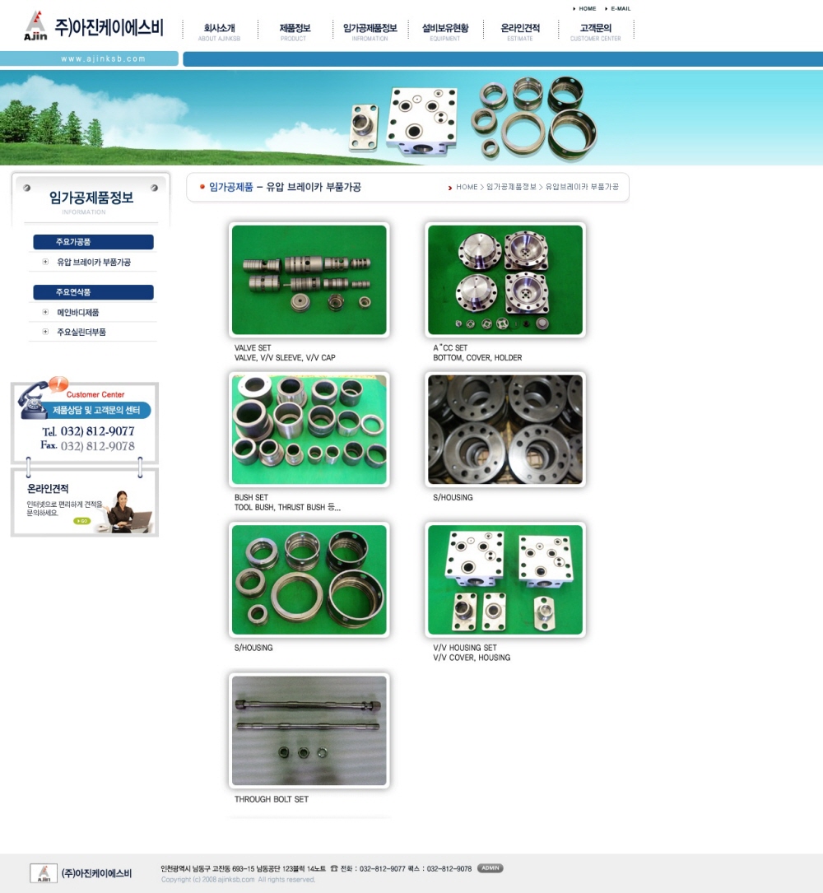Open the 고객문의 Customer Center menu
This screenshot has height=893, width=823.
(596, 31)
